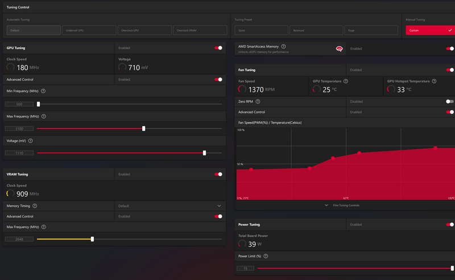Open AMD SmartAccess Memory help icon
The width and height of the screenshot is (455, 280).
point(283,47)
